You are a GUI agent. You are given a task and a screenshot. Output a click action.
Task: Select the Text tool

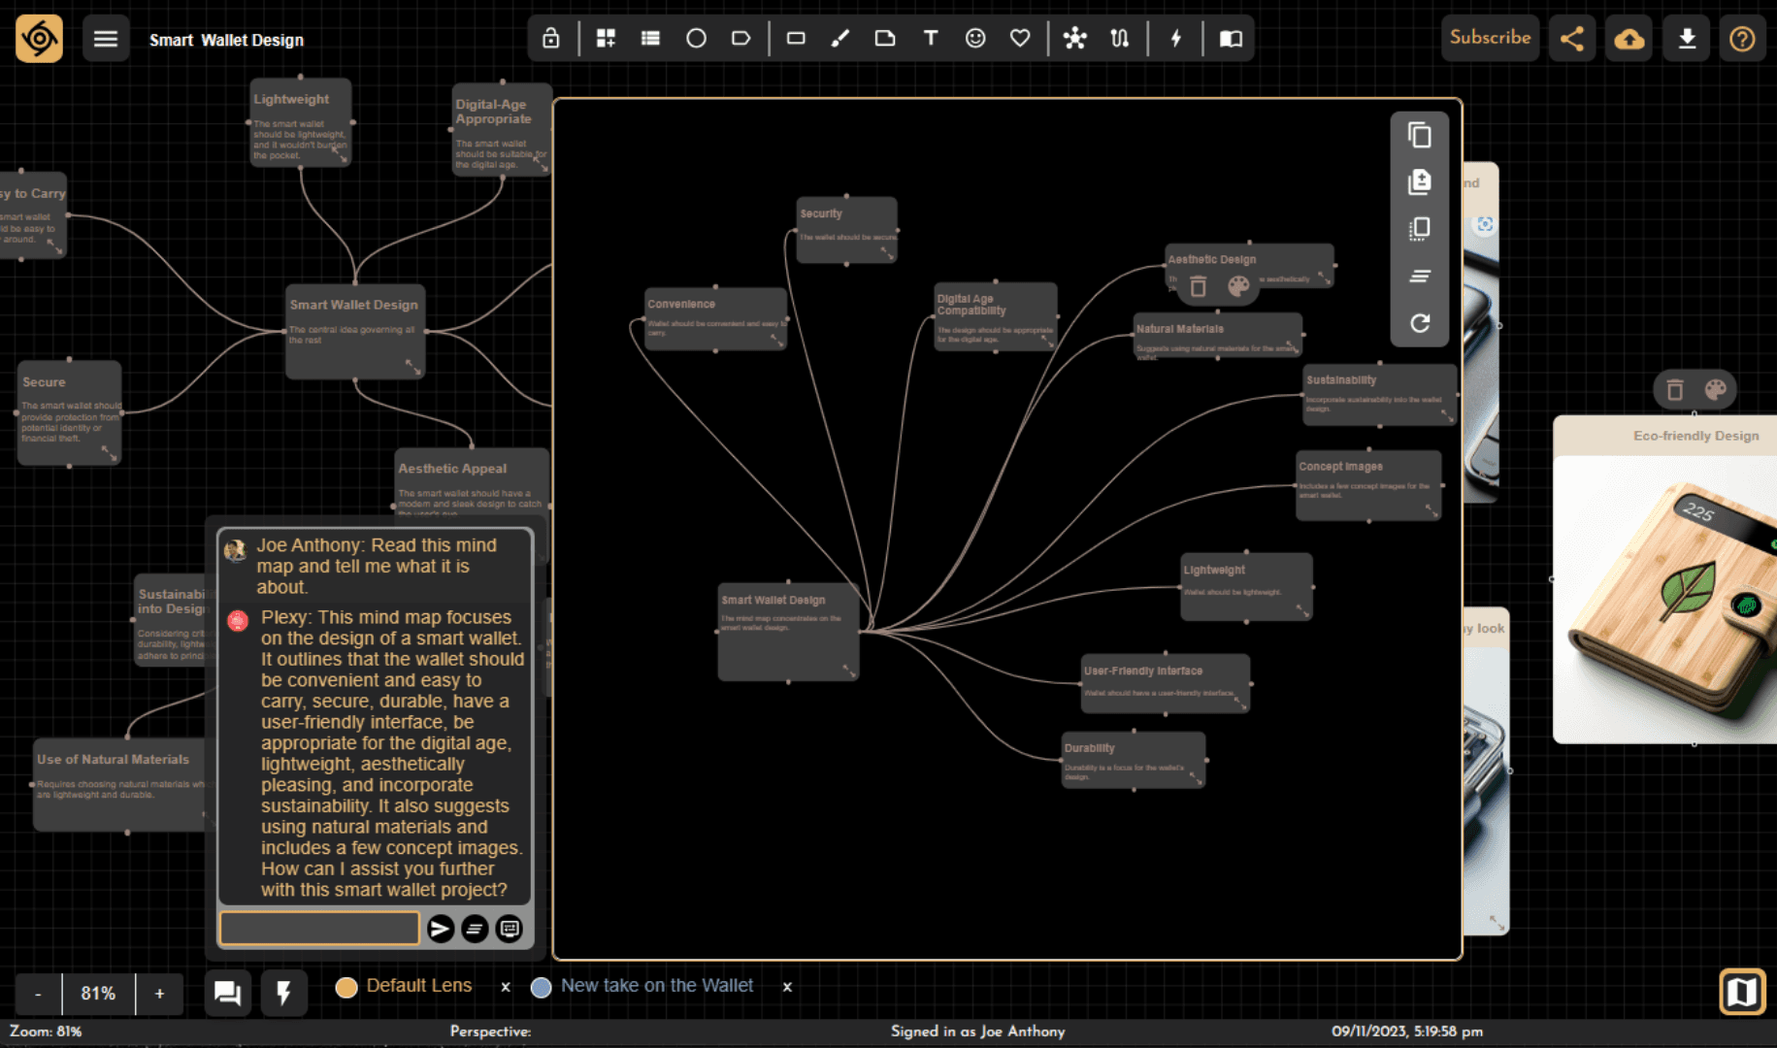coord(930,39)
